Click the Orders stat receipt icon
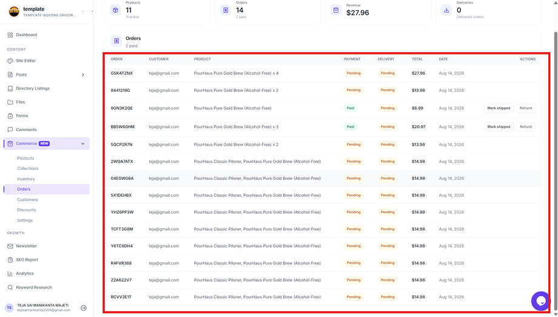Viewport: 558px width, 317px height. (226, 10)
